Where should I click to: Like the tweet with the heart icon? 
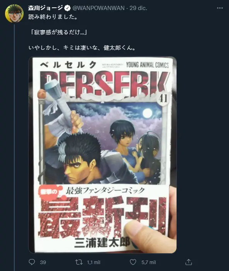click(x=133, y=262)
